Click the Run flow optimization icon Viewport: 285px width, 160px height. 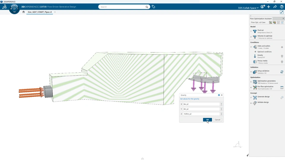[255, 87]
